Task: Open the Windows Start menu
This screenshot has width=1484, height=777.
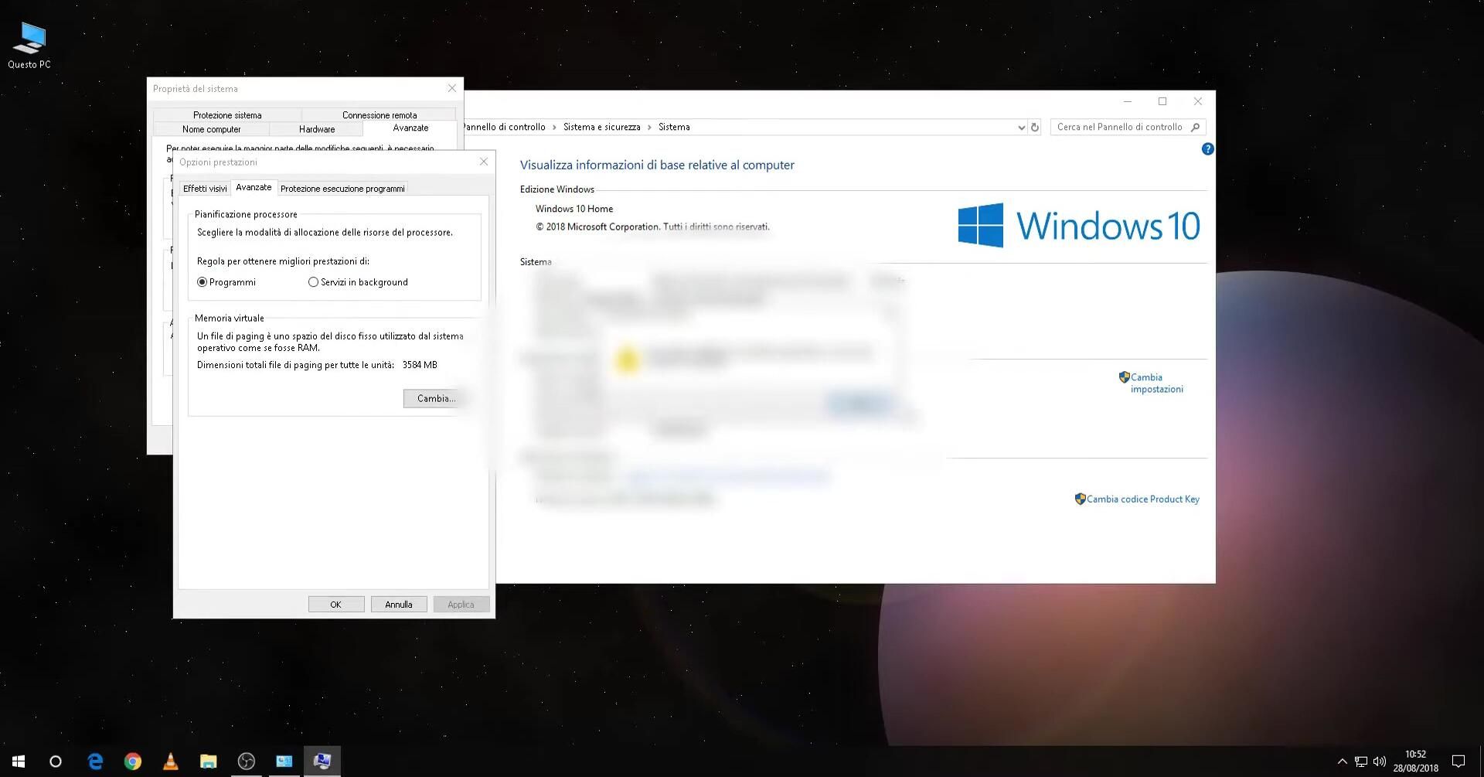Action: coord(19,762)
